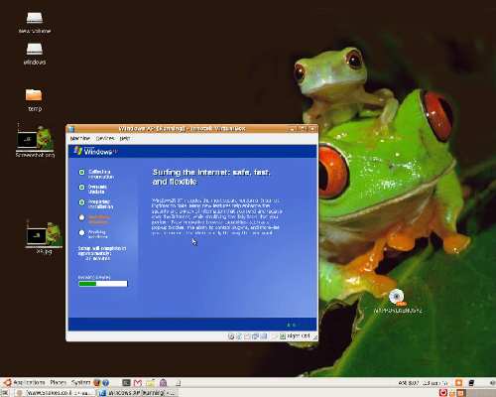Image resolution: width=496 pixels, height=397 pixels.
Task: Open the Places menu in the panel
Action: pos(58,382)
